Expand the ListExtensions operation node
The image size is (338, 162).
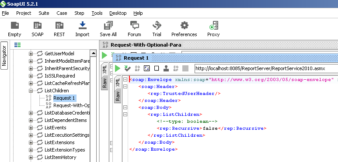[31, 142]
